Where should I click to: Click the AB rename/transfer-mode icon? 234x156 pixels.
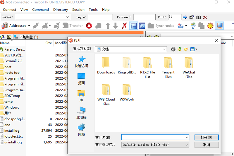(x=180, y=26)
